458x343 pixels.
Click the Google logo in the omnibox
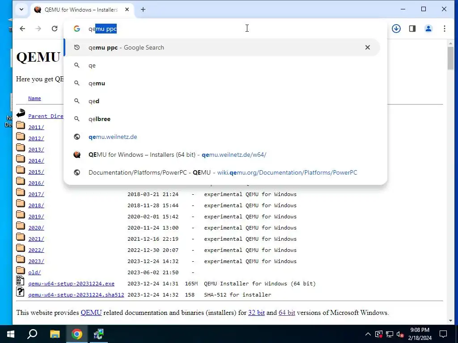coord(77,29)
